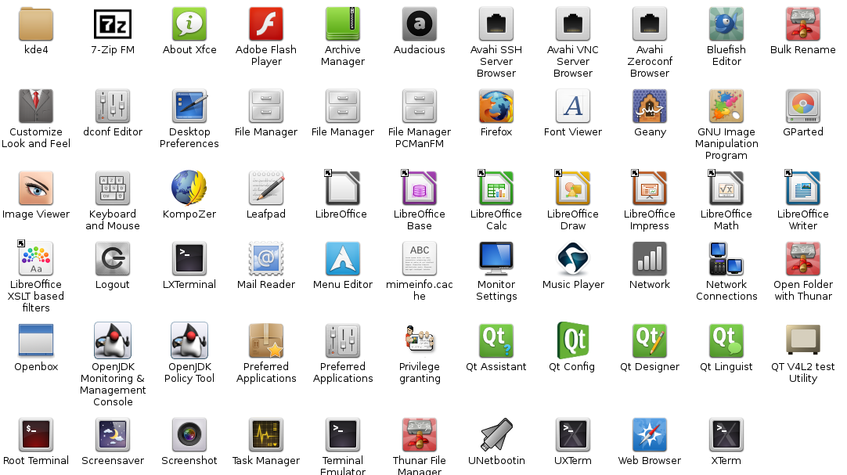Launch dconf Editor
The width and height of the screenshot is (847, 475).
pyautogui.click(x=113, y=106)
